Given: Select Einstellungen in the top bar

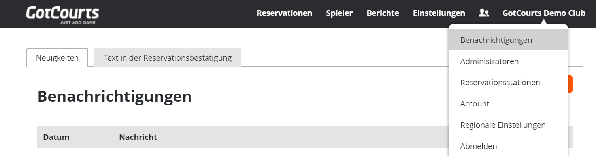Looking at the screenshot, I should [x=439, y=13].
